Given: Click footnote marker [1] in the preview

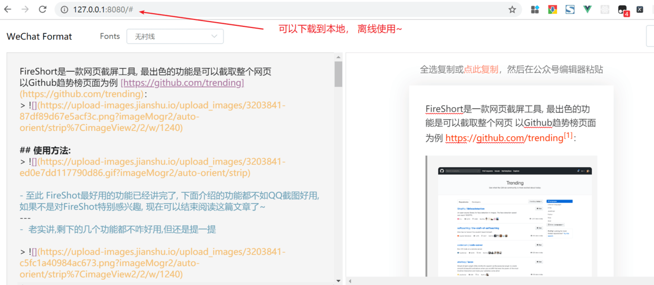Looking at the screenshot, I should [568, 135].
